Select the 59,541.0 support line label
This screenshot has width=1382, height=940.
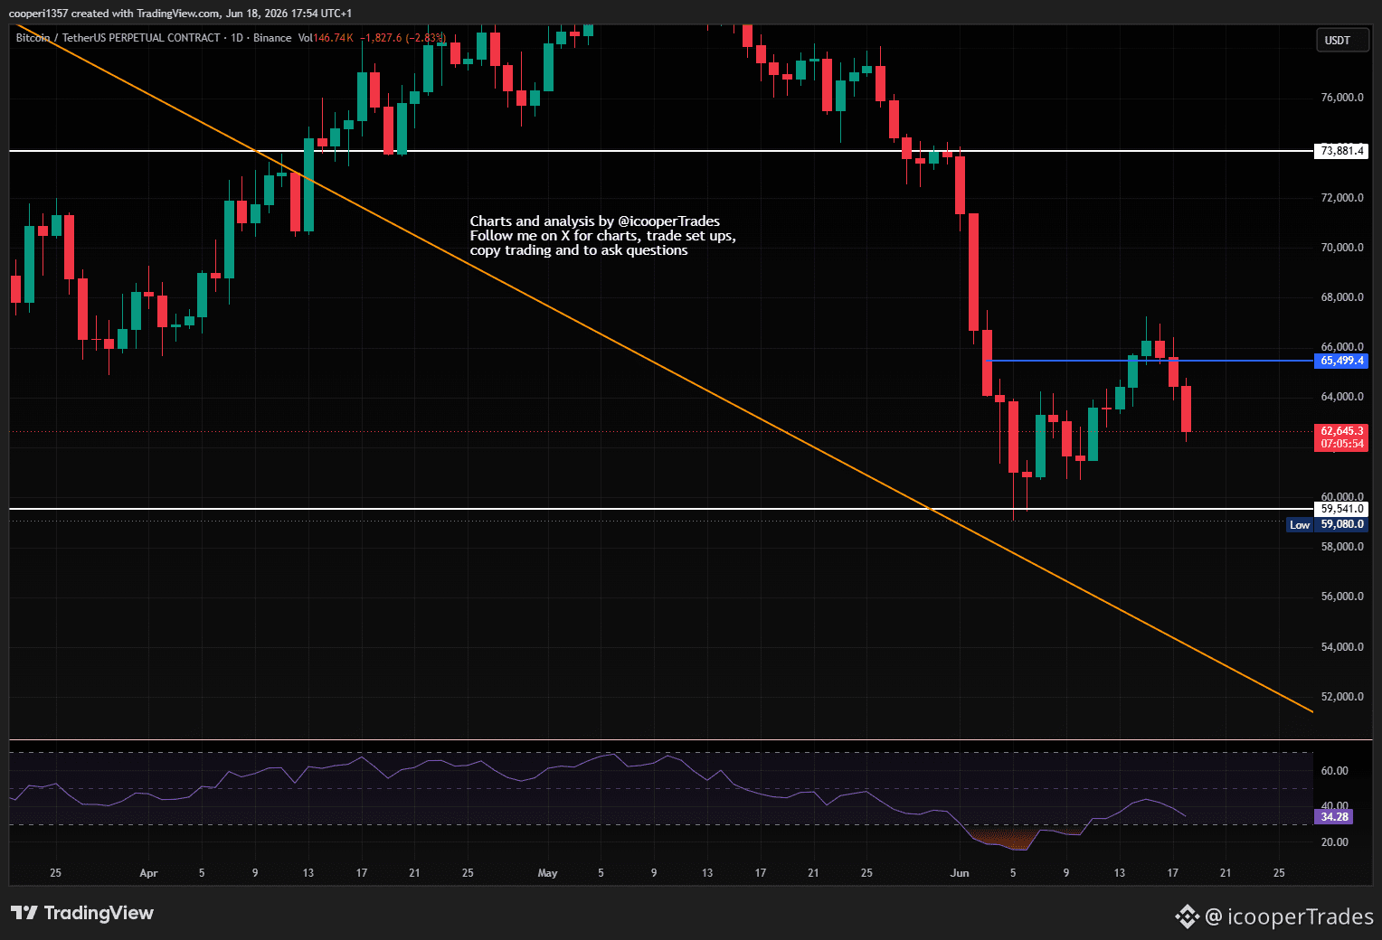point(1340,509)
